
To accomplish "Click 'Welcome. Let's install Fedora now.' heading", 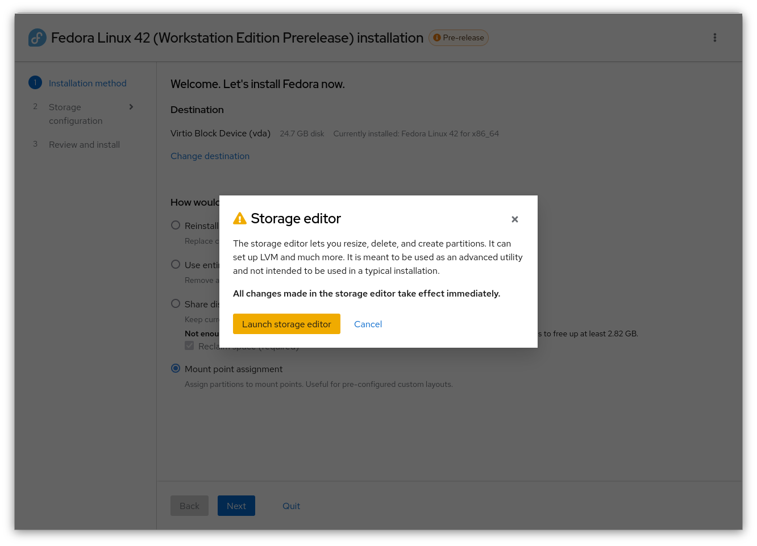I will click(257, 84).
